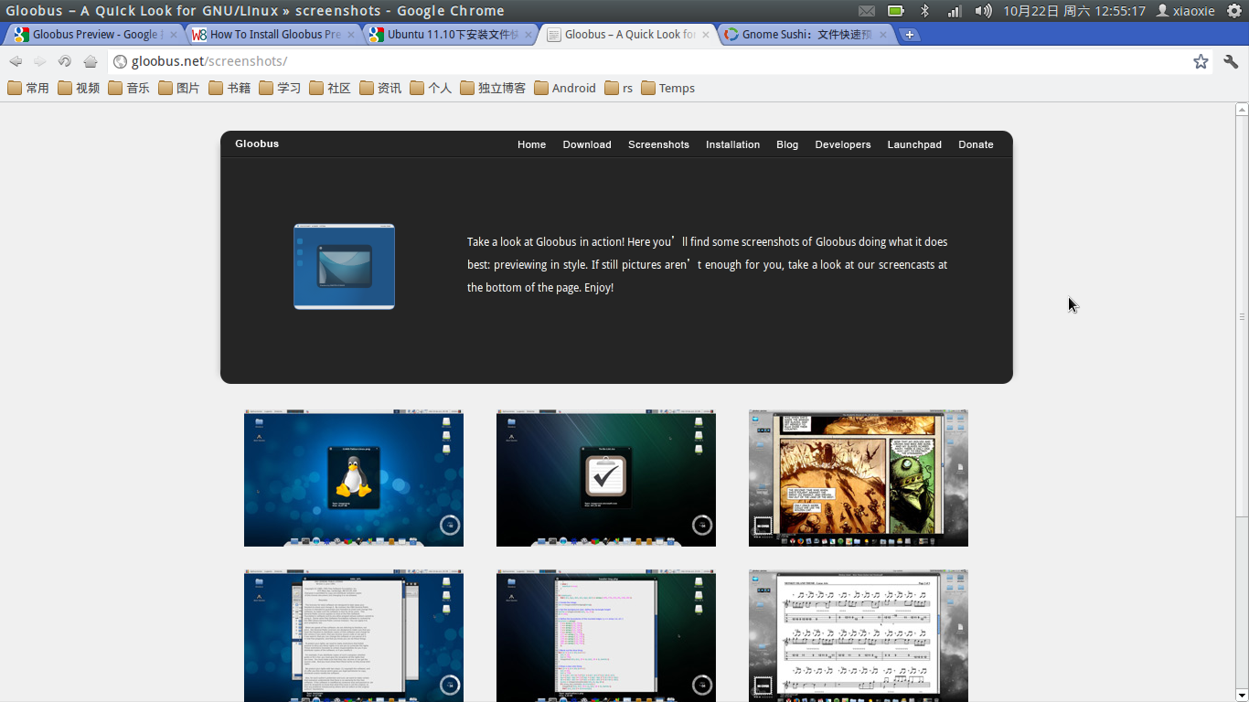Close the active Gloobus Quick Look tab
The width and height of the screenshot is (1249, 702).
click(x=705, y=35)
